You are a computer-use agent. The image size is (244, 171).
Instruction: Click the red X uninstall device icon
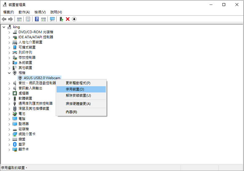point(68,19)
